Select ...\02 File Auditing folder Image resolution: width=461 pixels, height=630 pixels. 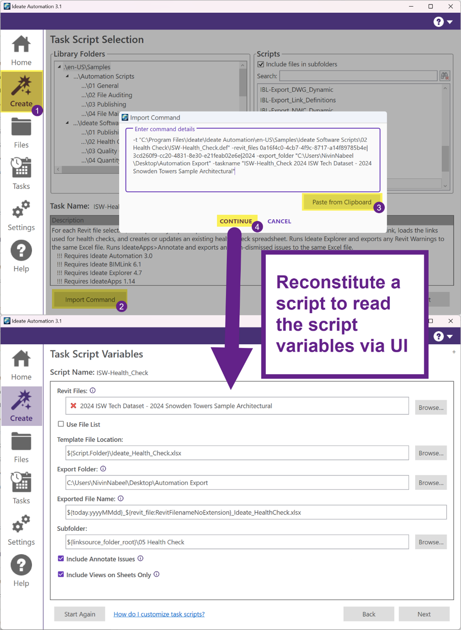coord(107,95)
